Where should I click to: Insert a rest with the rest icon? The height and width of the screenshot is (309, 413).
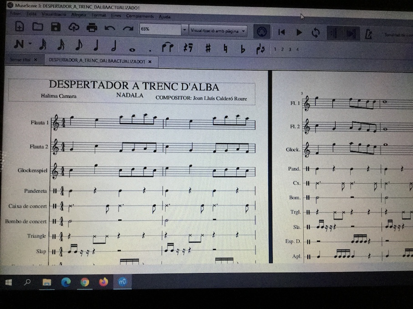188,48
